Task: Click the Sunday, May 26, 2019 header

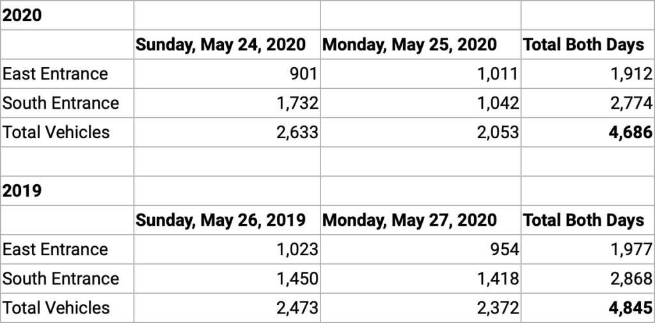Action: click(221, 220)
